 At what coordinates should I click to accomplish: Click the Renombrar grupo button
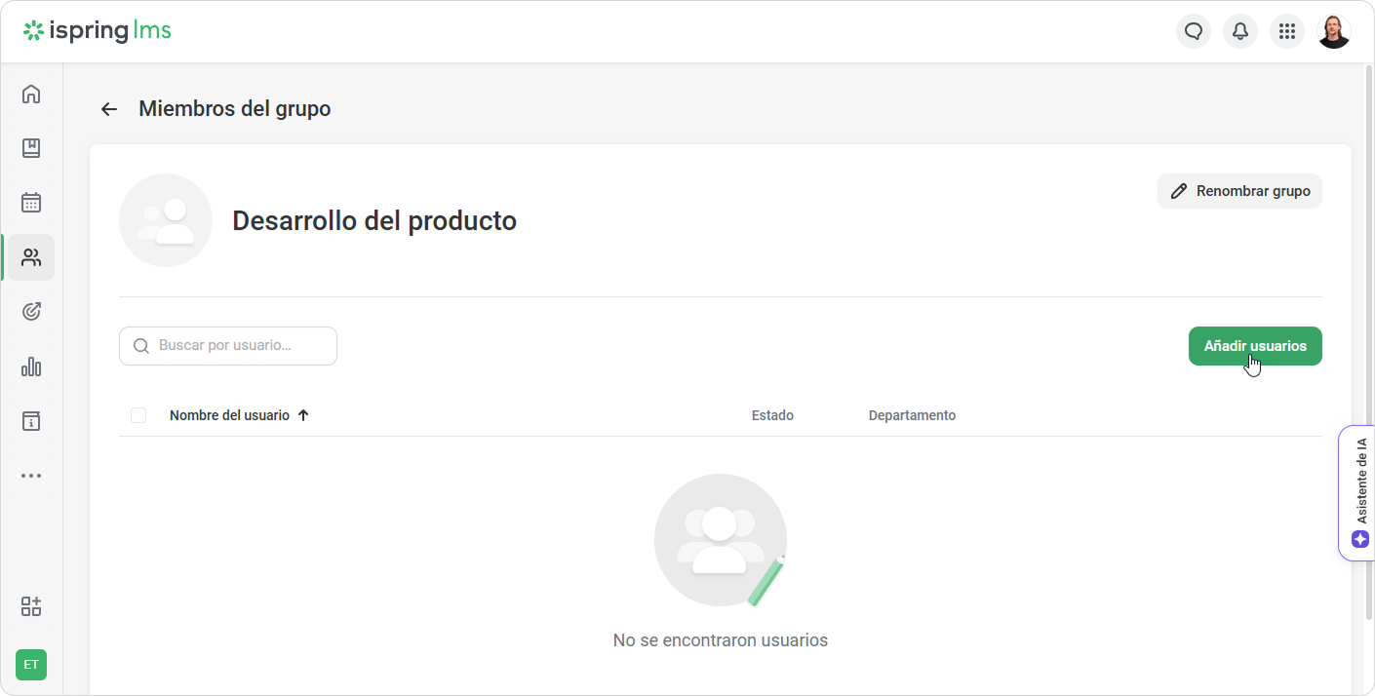point(1239,191)
